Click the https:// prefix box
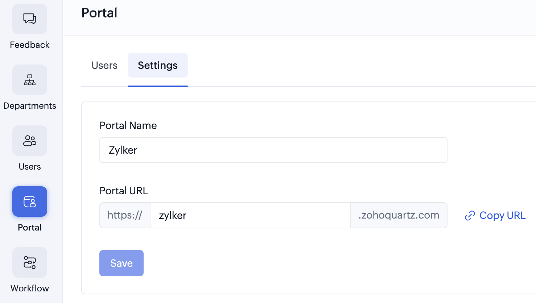The width and height of the screenshot is (536, 303). (125, 215)
